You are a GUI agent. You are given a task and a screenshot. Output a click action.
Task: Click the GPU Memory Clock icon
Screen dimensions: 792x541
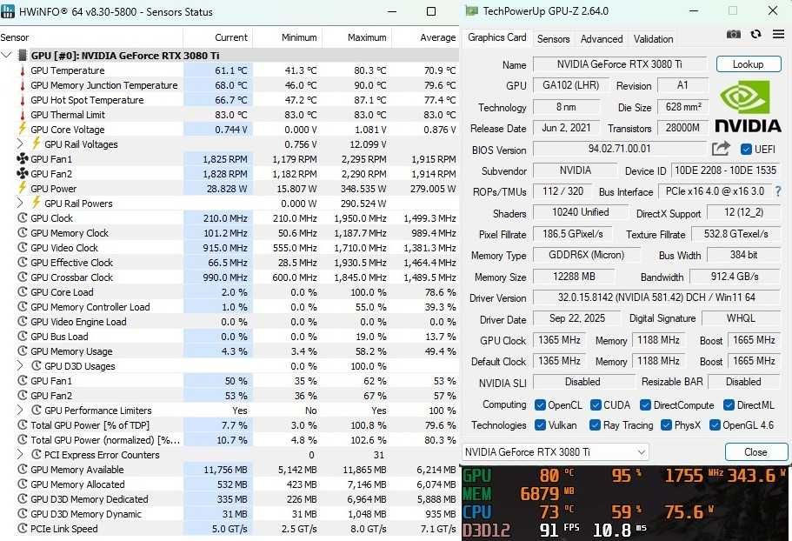pyautogui.click(x=23, y=232)
